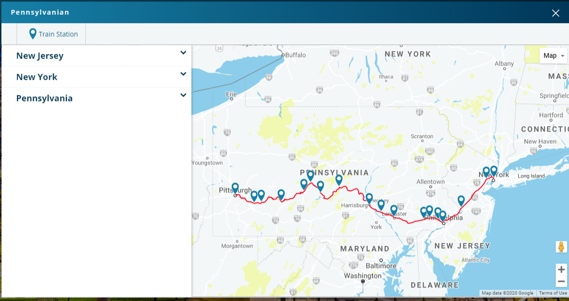This screenshot has height=301, width=569.
Task: Click the Harrisburg station map pin
Action: [x=369, y=198]
